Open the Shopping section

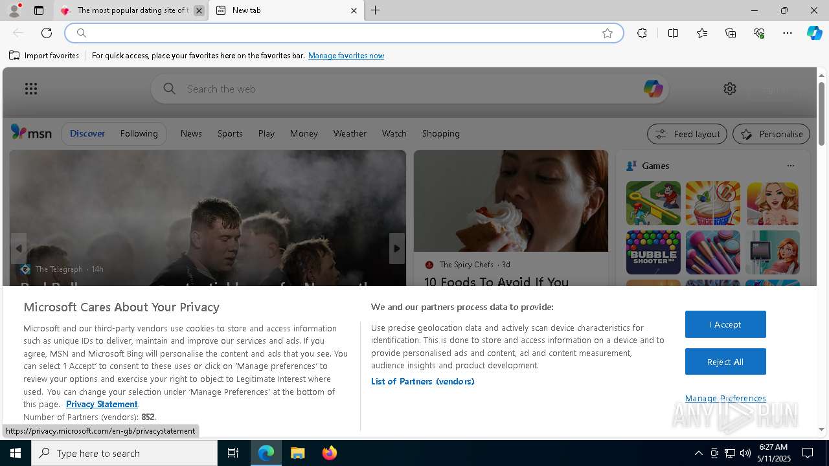(440, 133)
